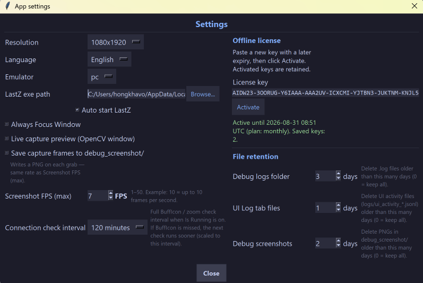Click the UI Log tab files days field
Viewport: 423px width, 283px height.
point(325,208)
